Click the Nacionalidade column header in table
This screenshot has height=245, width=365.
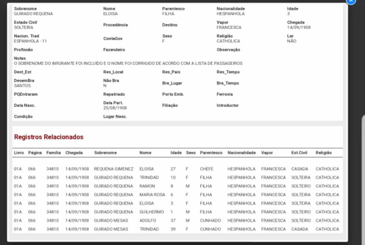[x=242, y=153]
